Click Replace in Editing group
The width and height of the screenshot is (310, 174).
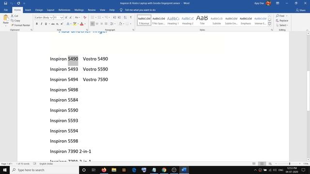282,20
